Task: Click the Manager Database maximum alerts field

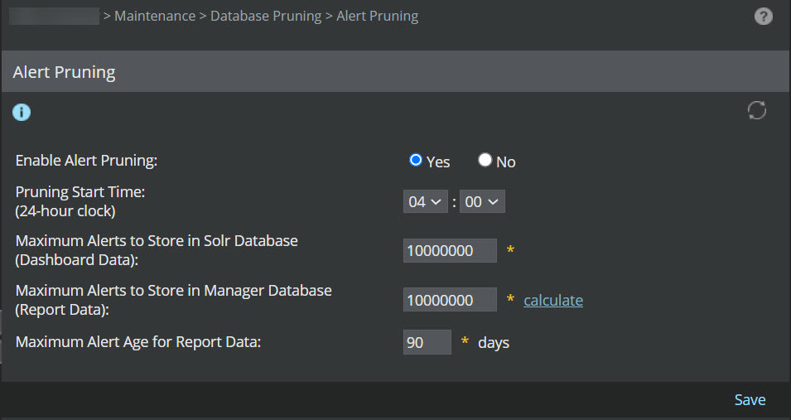Action: pos(450,300)
